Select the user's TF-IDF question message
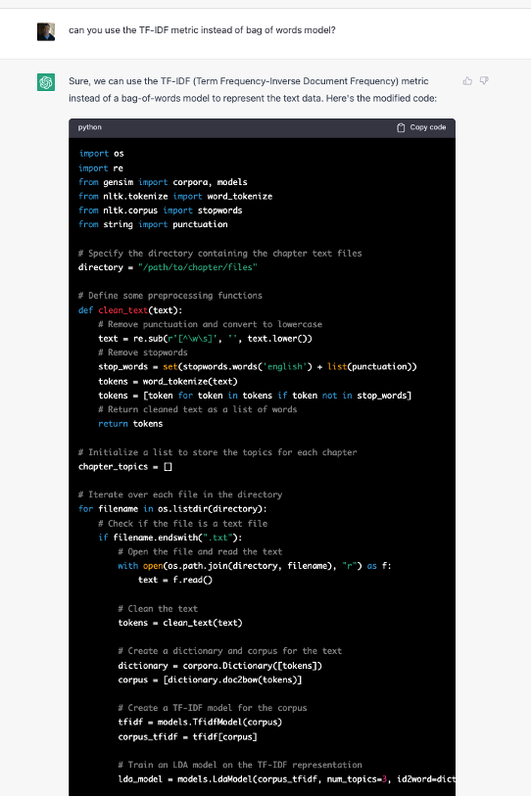This screenshot has width=531, height=797. coord(202,30)
